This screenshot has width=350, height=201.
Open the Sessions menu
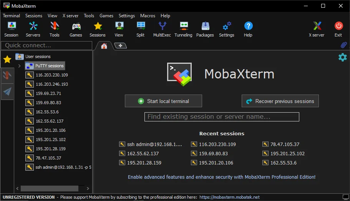[34, 16]
